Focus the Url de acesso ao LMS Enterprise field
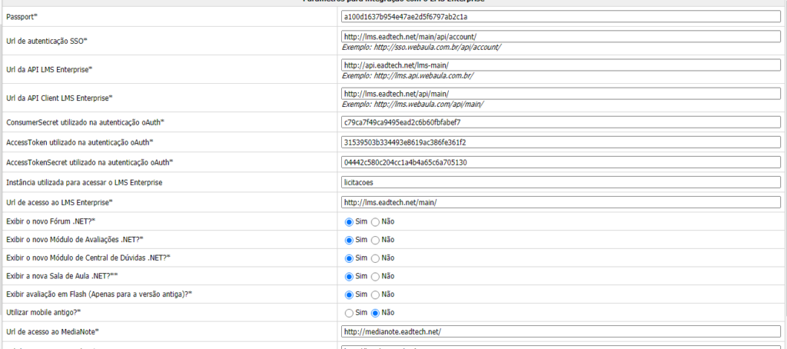Viewport: 787px width, 349px height. click(x=560, y=202)
